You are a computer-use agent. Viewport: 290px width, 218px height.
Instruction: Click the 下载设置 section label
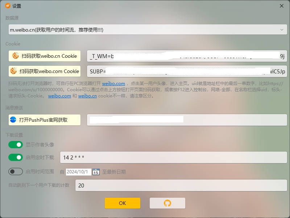pos(14,135)
